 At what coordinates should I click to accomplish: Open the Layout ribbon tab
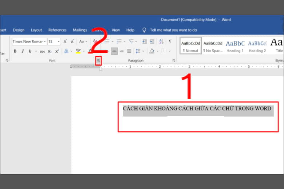tap(36, 30)
